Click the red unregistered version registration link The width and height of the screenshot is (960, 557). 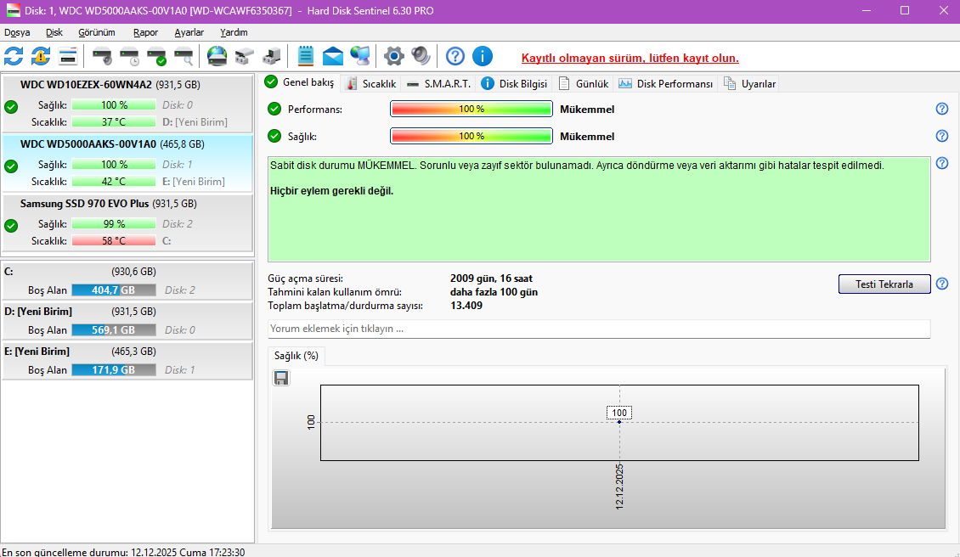[630, 58]
